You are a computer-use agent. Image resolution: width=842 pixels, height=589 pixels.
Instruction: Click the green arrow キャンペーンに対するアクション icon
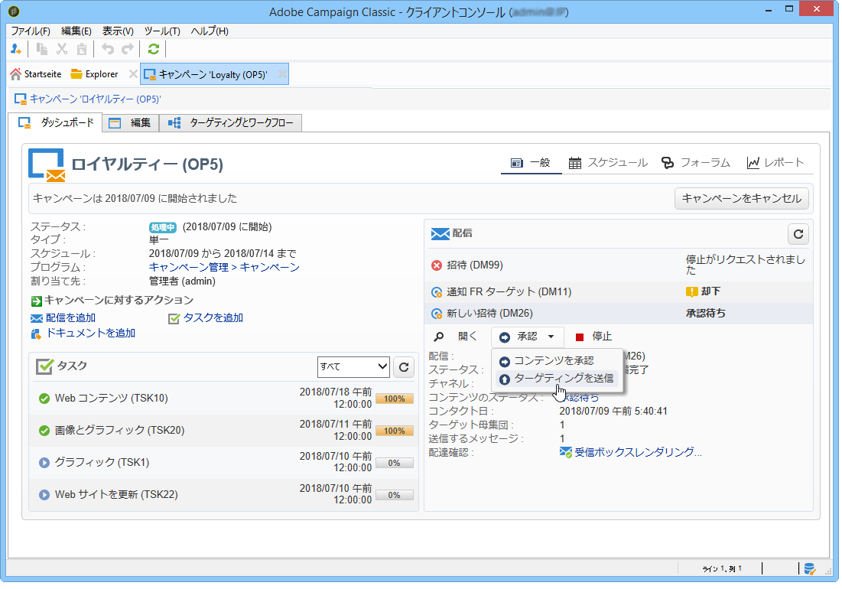[x=37, y=301]
